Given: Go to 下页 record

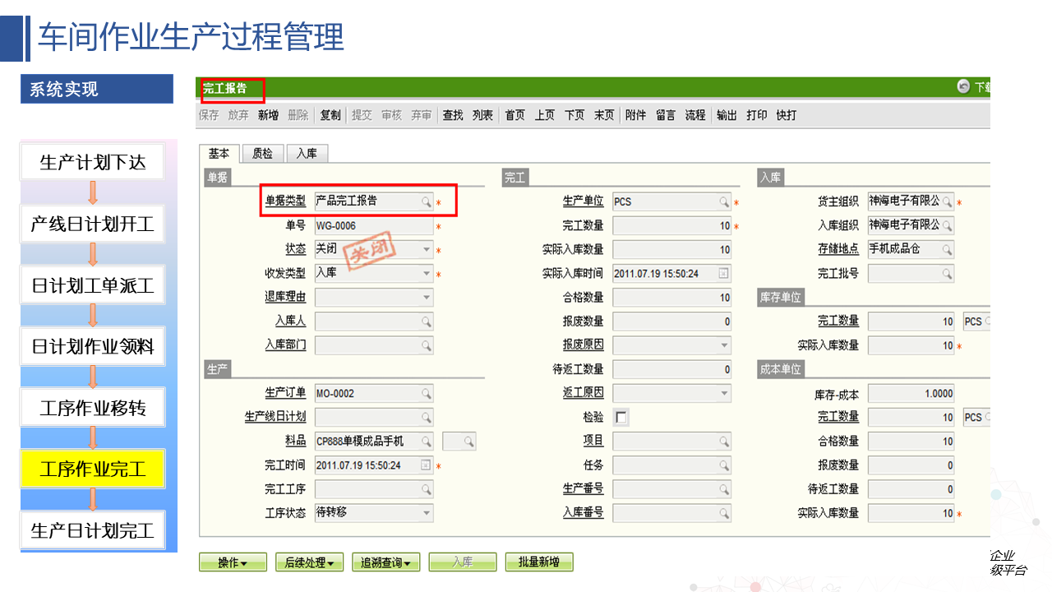Looking at the screenshot, I should tap(574, 115).
